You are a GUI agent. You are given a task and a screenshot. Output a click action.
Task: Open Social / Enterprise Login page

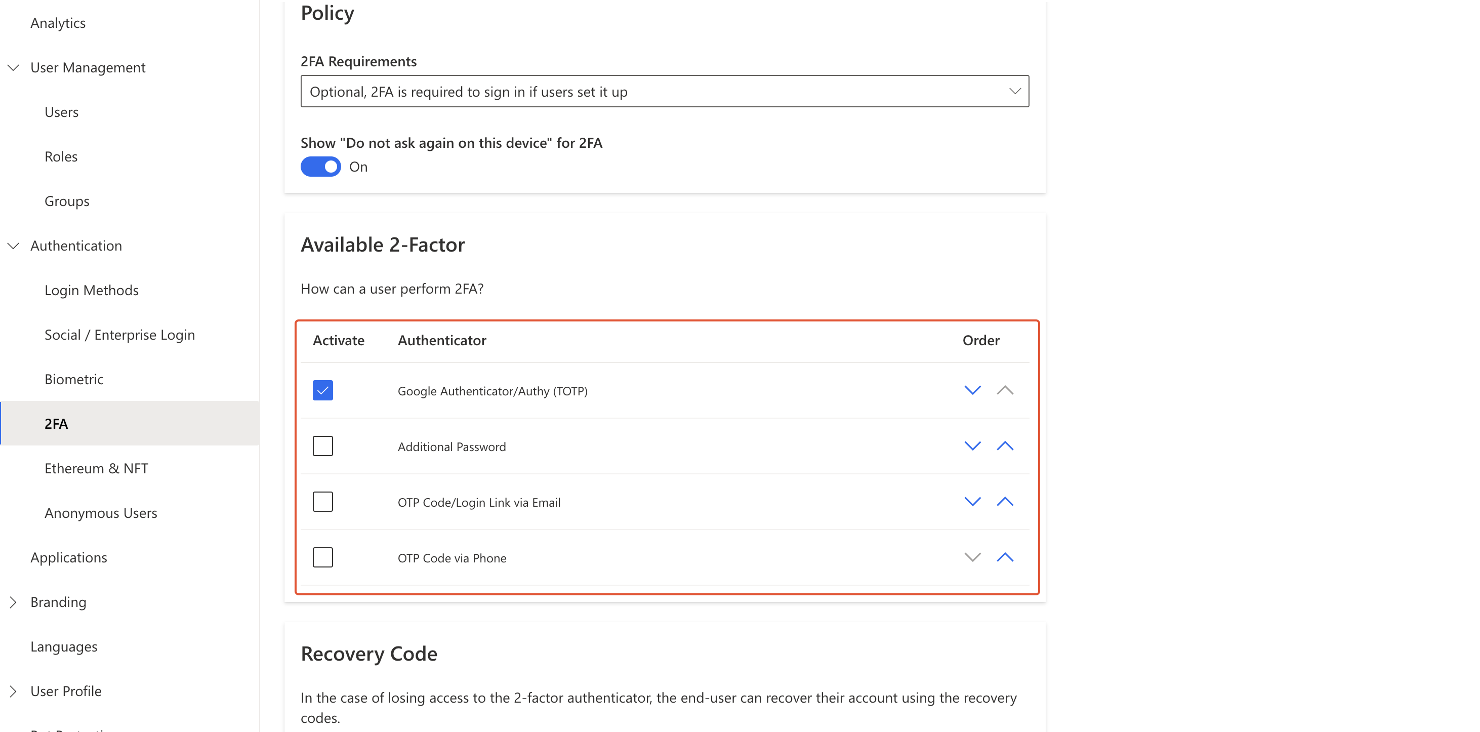(119, 335)
